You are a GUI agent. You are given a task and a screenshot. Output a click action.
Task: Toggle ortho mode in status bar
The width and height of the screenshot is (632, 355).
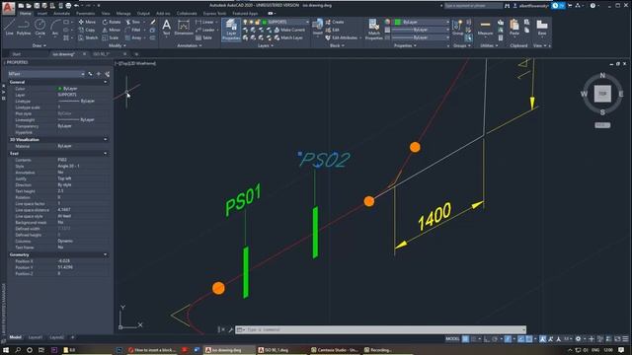coord(487,339)
